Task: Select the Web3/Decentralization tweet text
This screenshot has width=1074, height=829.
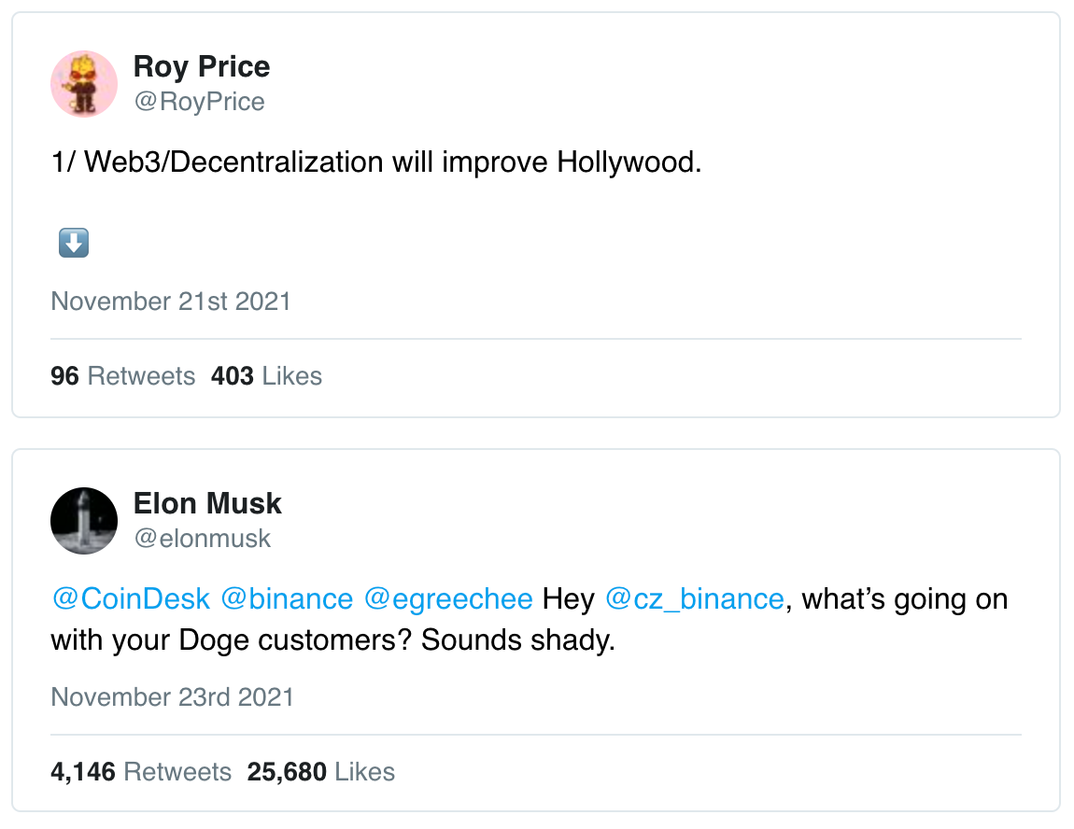Action: (376, 162)
